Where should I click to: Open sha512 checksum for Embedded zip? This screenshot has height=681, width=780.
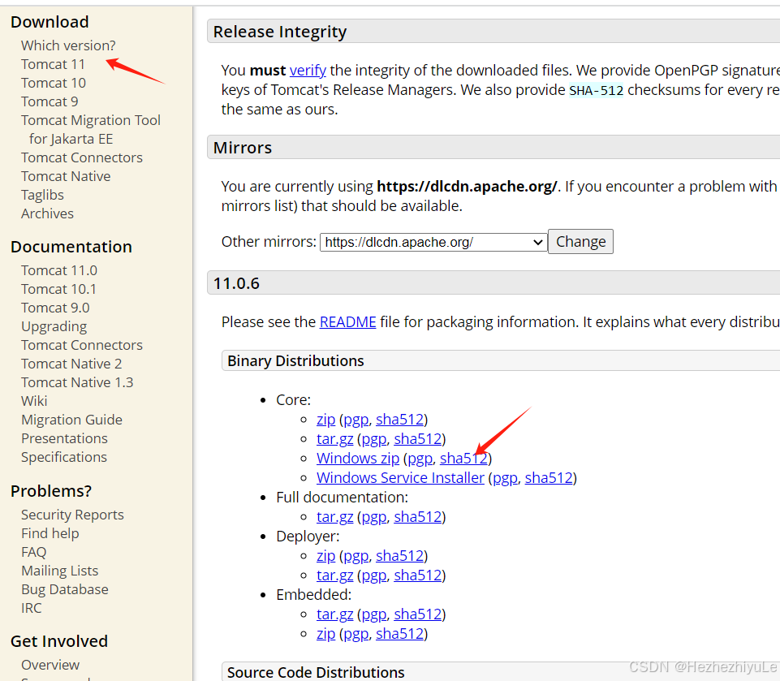tap(399, 634)
